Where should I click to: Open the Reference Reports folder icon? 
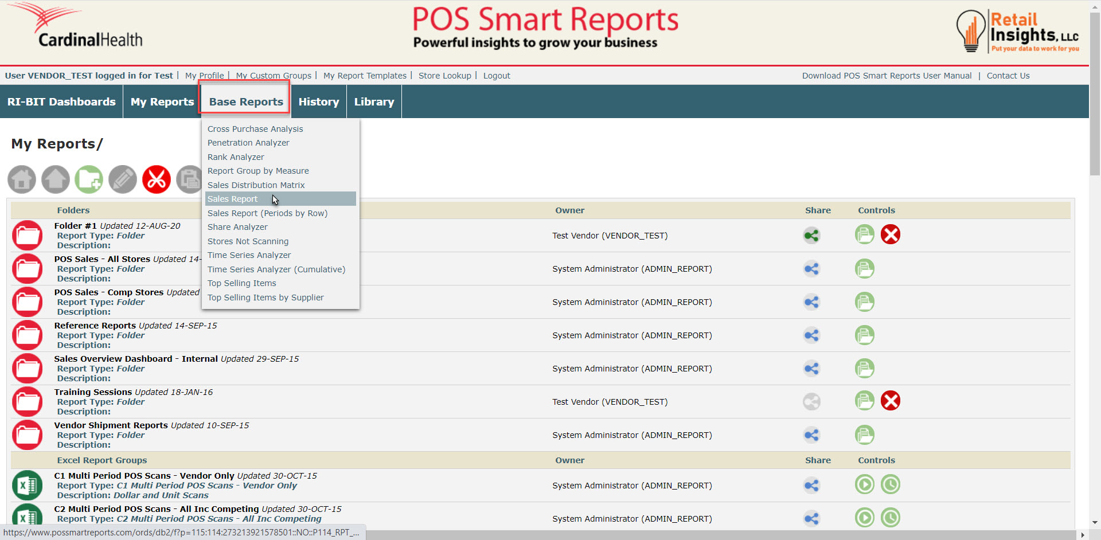[28, 335]
